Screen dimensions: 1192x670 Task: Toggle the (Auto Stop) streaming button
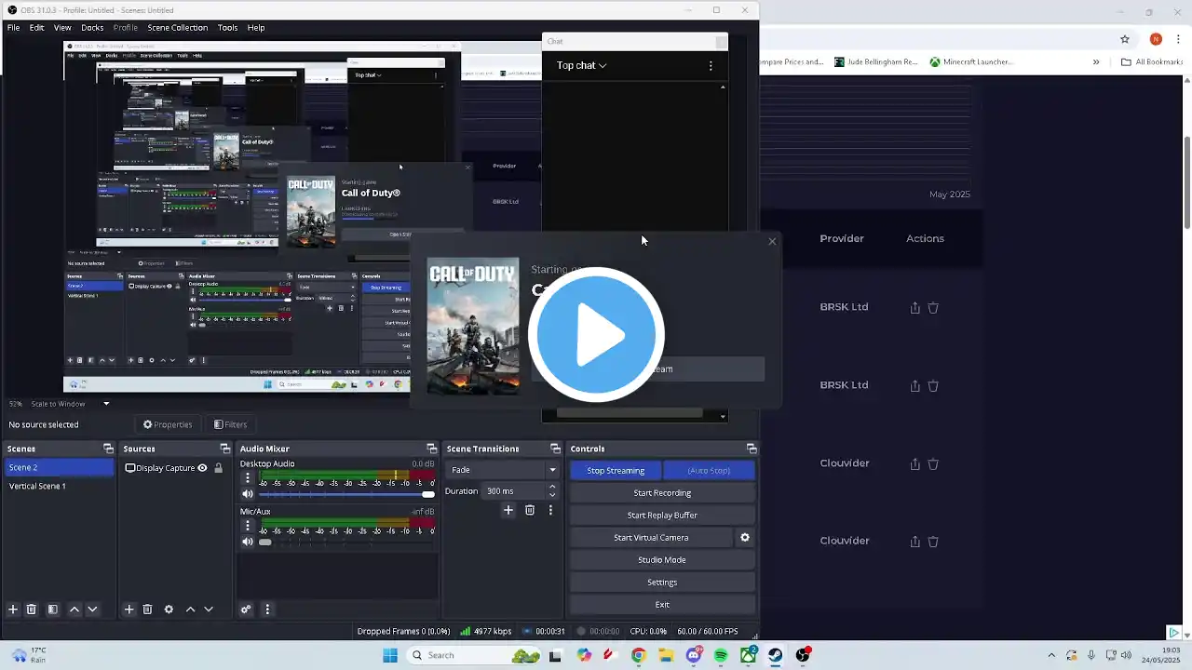[x=709, y=470]
